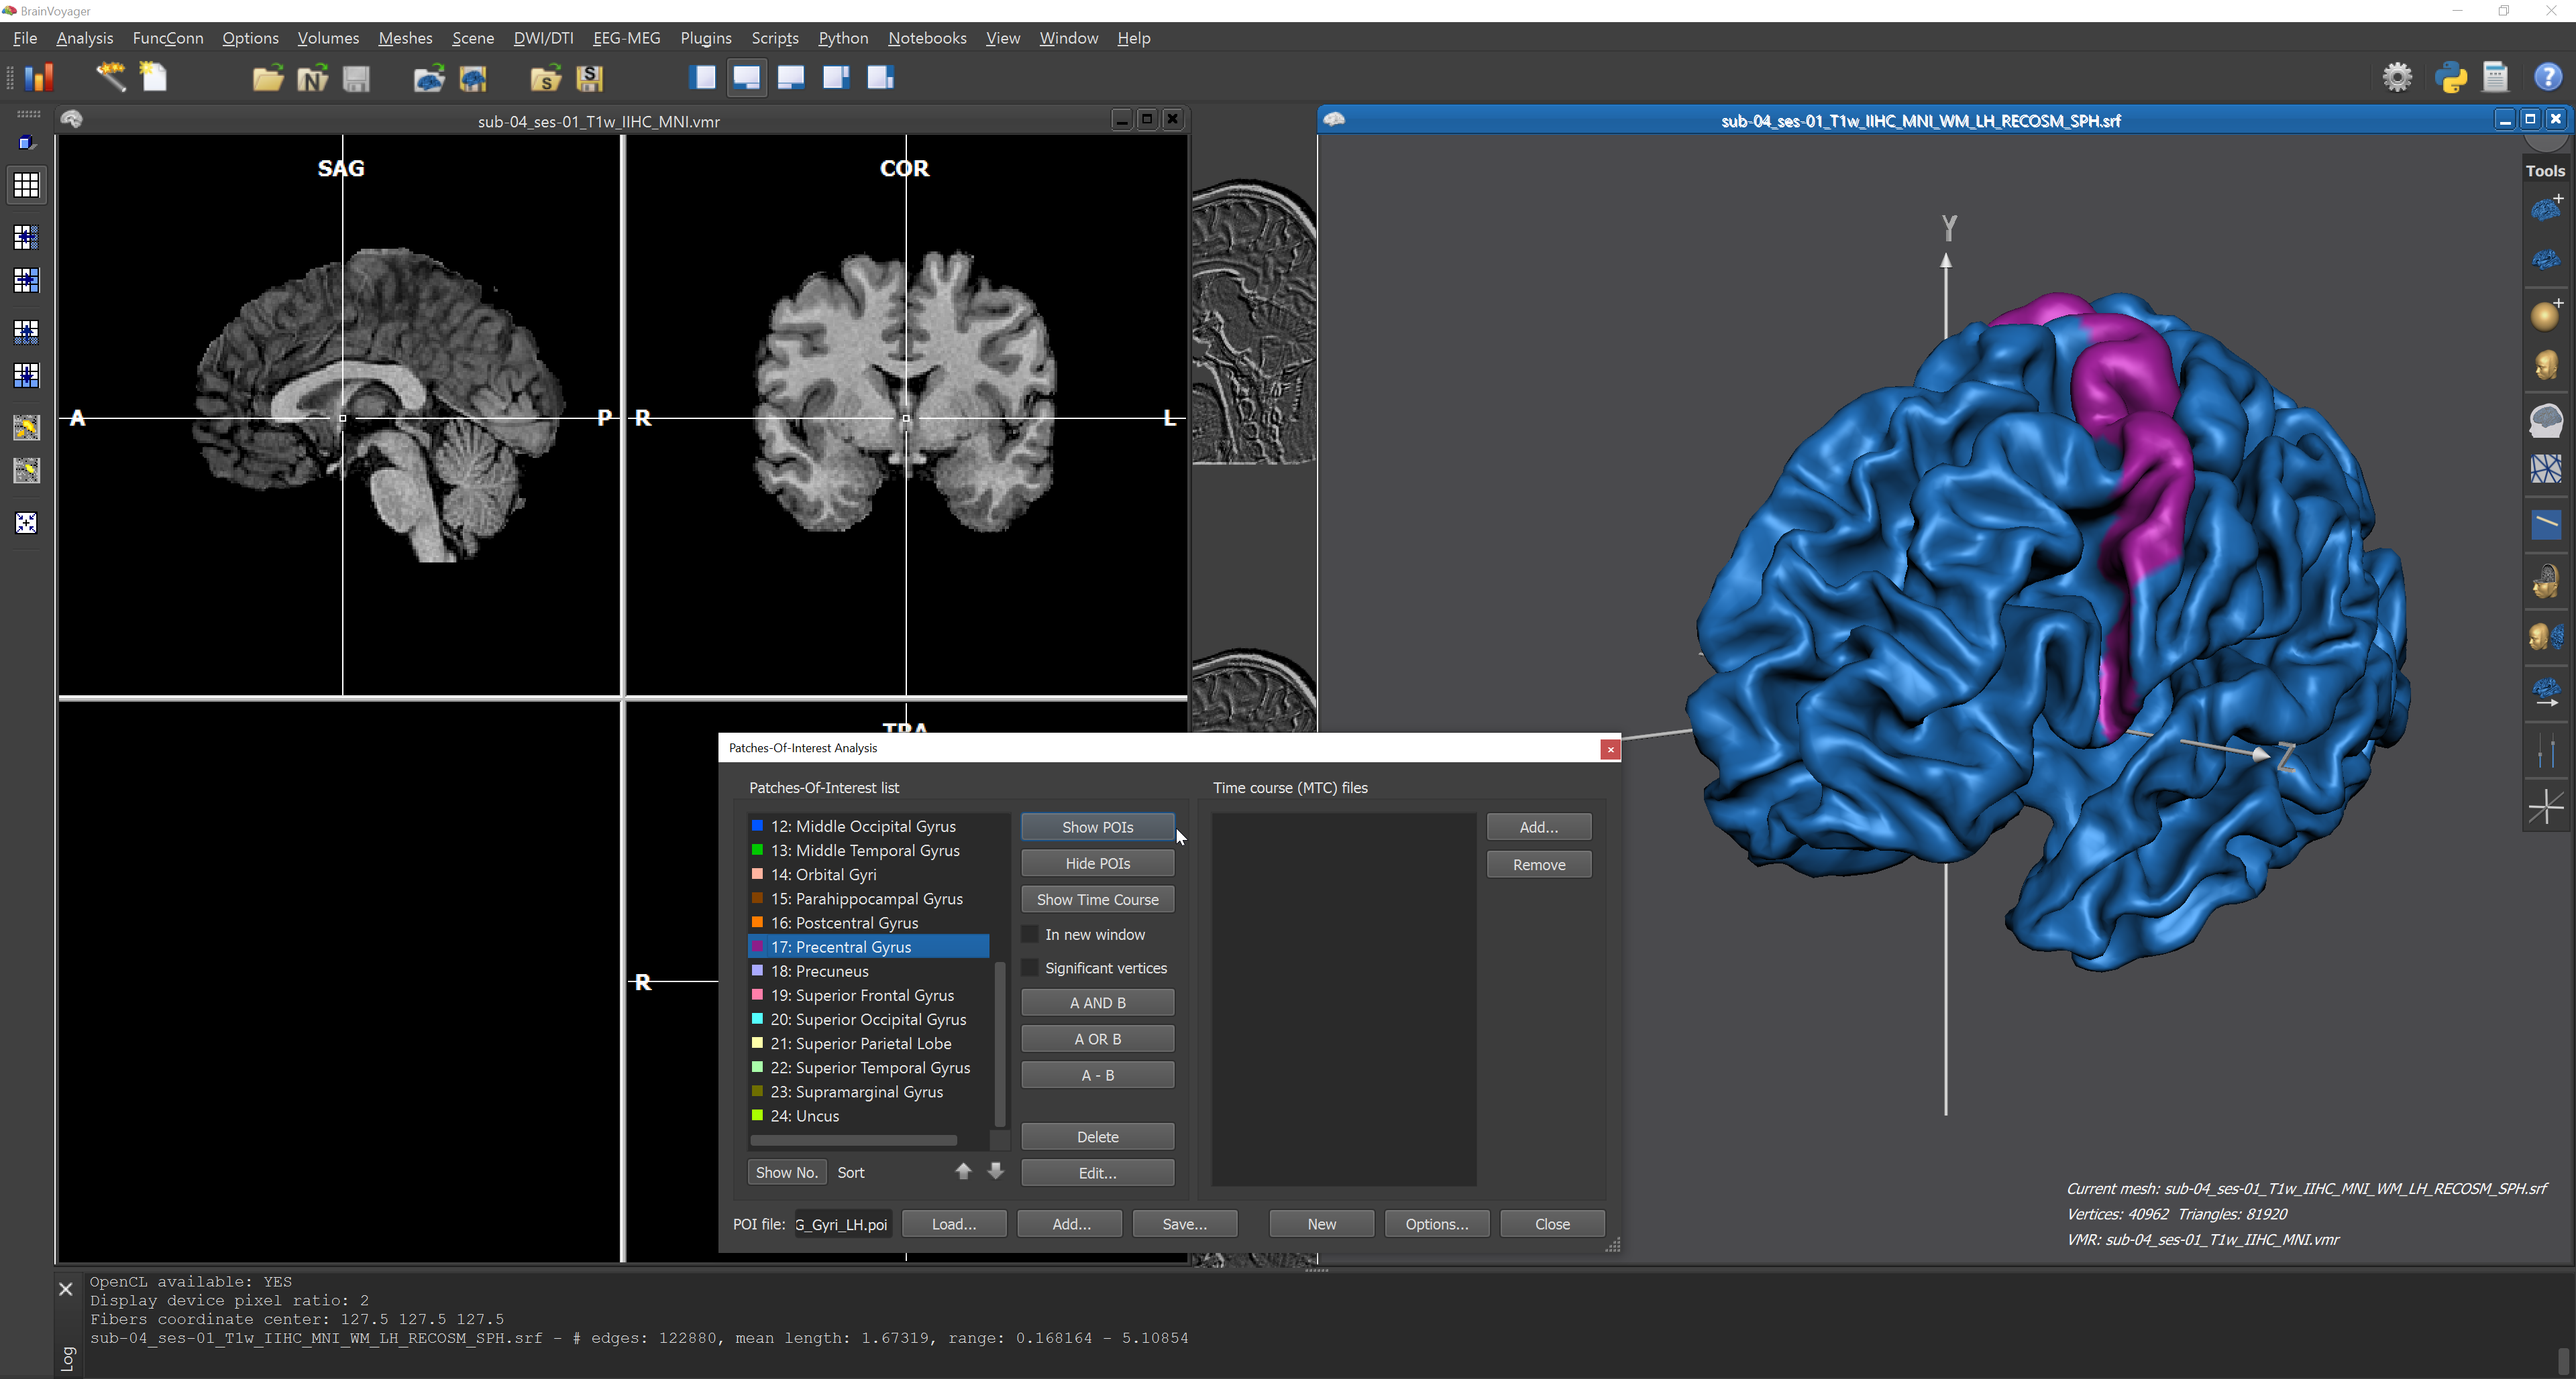2576x1379 pixels.
Task: Click the save mesh brain icon
Action: [x=473, y=78]
